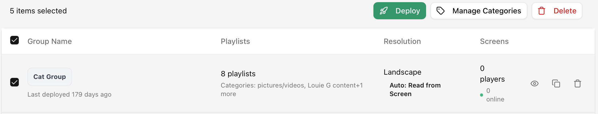Click the "Auto: Read from Screen" resolution setting
The image size is (598, 114).
pyautogui.click(x=415, y=90)
